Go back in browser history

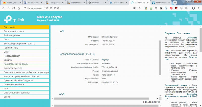4,8
